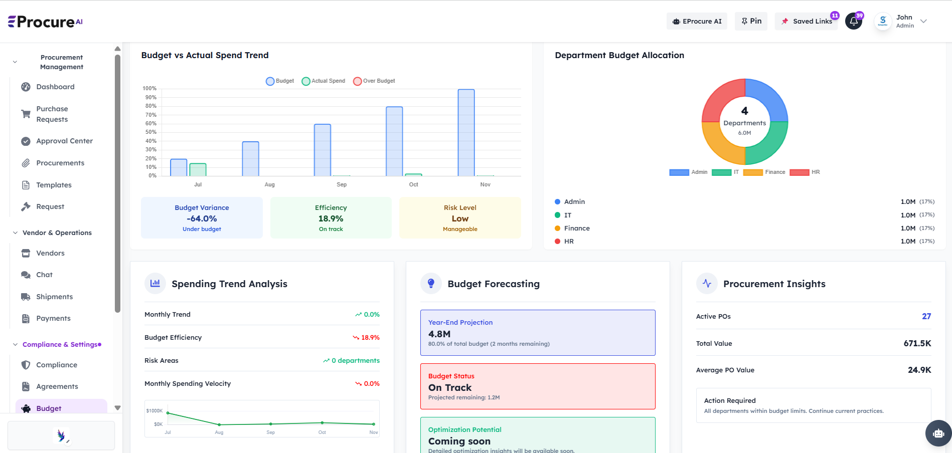This screenshot has height=453, width=952.
Task: Click the Active POs value 27
Action: pyautogui.click(x=926, y=316)
